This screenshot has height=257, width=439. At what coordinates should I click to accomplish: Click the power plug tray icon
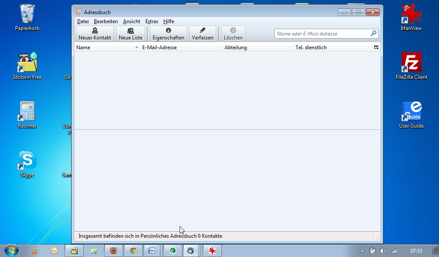pos(373,251)
